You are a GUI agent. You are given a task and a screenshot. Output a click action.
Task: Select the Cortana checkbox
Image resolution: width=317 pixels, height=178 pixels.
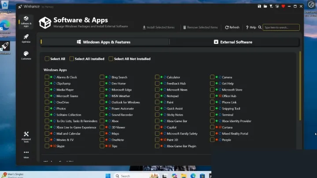pos(212,127)
